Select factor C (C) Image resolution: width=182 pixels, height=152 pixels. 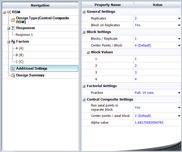click(19, 62)
